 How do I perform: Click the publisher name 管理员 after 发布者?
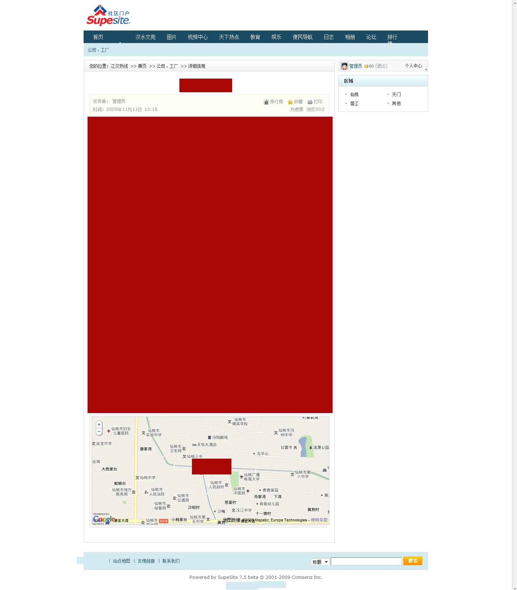point(119,101)
